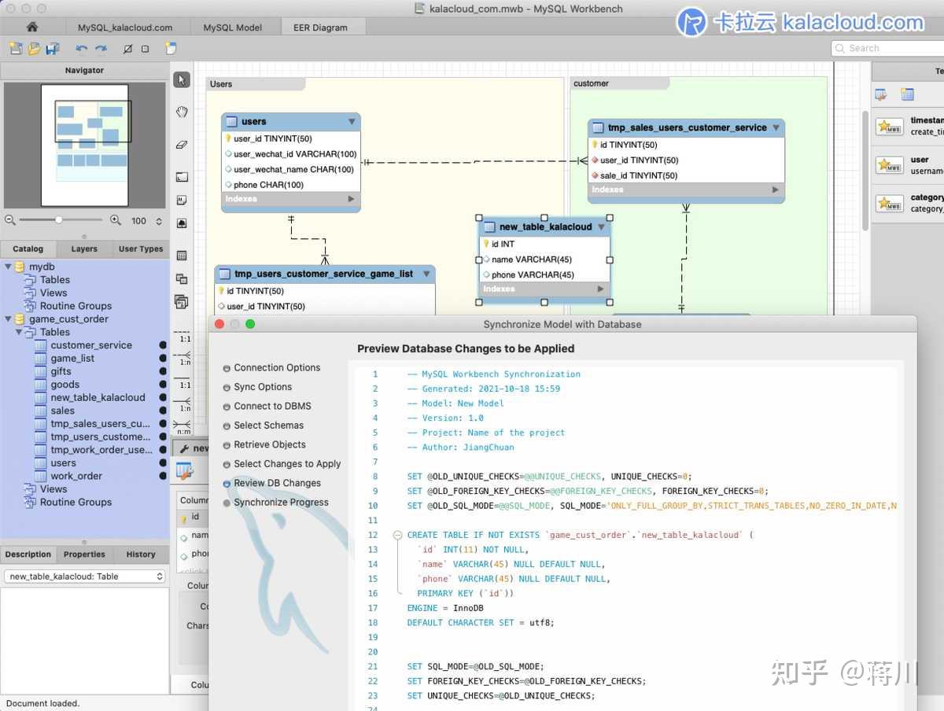
Task: Select the Place New Note tool
Action: coord(182,200)
